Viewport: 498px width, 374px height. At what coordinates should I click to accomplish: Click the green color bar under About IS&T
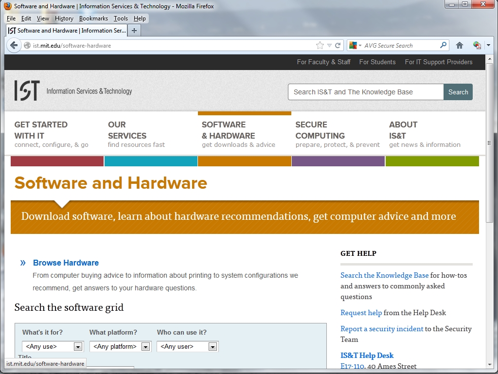pos(432,161)
